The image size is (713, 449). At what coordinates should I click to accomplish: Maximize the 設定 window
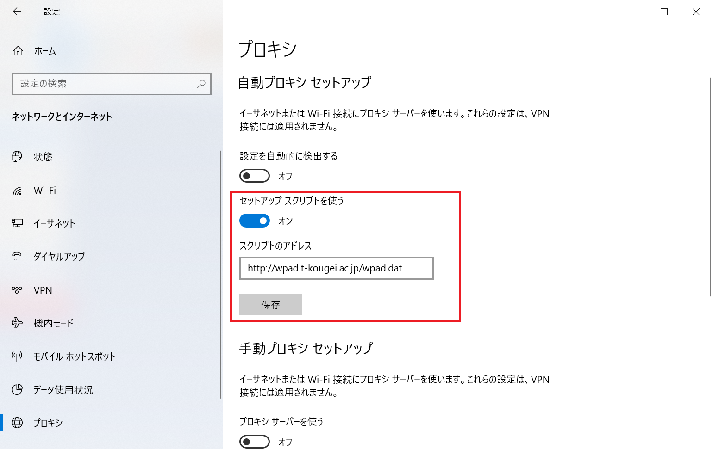click(664, 12)
